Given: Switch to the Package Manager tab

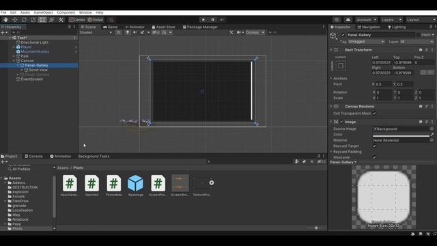Looking at the screenshot, I should 200,27.
